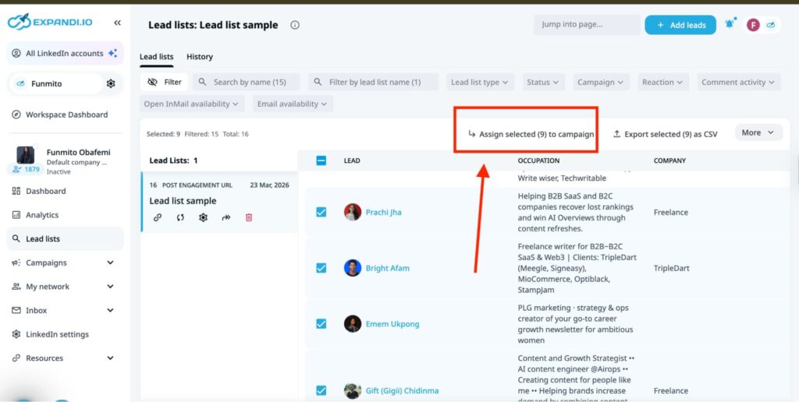Image resolution: width=799 pixels, height=402 pixels.
Task: Uncheck Emem Ukpong's checkbox
Action: click(x=321, y=323)
